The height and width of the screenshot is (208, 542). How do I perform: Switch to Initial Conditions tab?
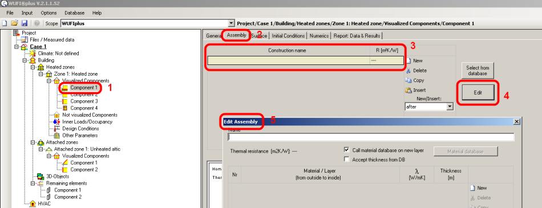(289, 35)
